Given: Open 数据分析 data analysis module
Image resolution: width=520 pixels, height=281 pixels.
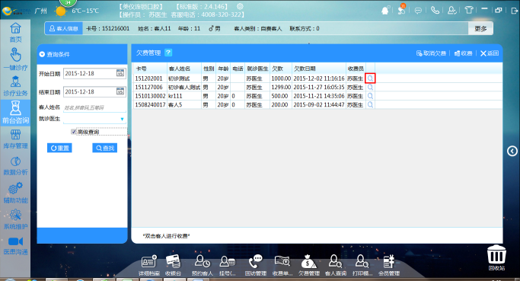Looking at the screenshot, I should pos(15,166).
